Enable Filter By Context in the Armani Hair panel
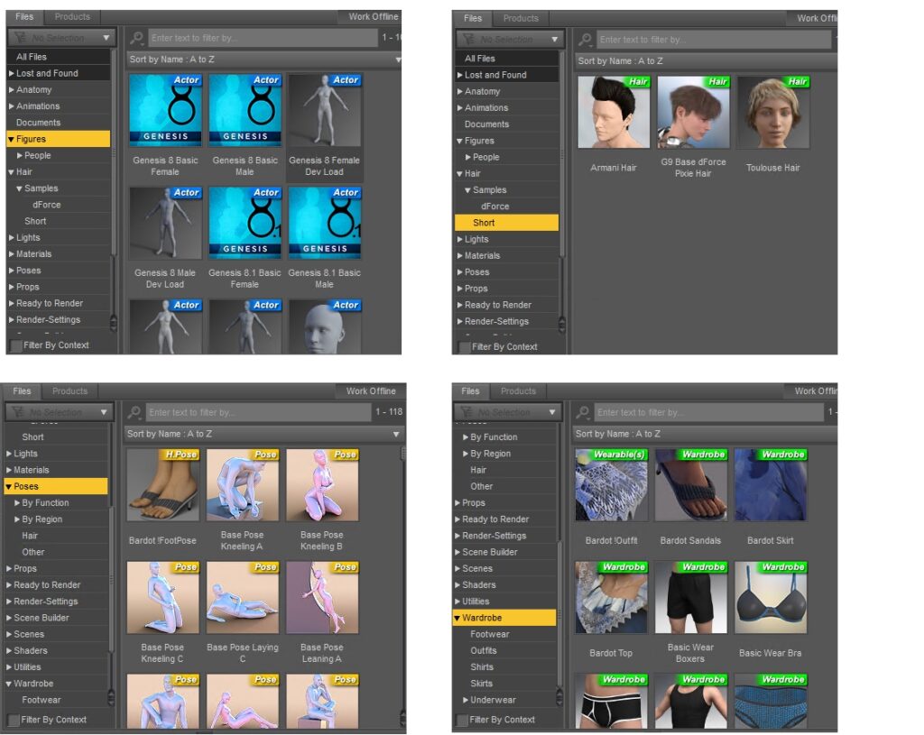This screenshot has height=735, width=924. click(x=465, y=347)
